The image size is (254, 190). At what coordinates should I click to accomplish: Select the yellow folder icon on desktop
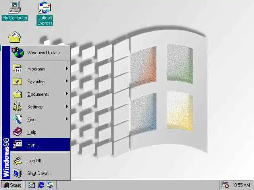[x=15, y=37]
